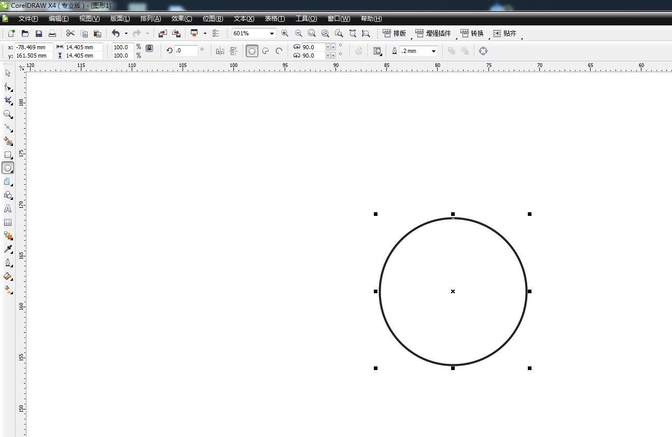The height and width of the screenshot is (437, 672).
Task: Toggle the lock ratio padlock button
Action: [149, 48]
